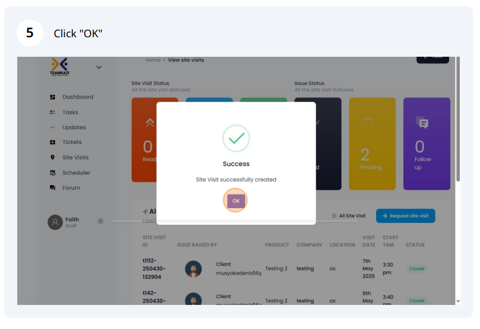Open the Dashboard grid icon

click(53, 97)
